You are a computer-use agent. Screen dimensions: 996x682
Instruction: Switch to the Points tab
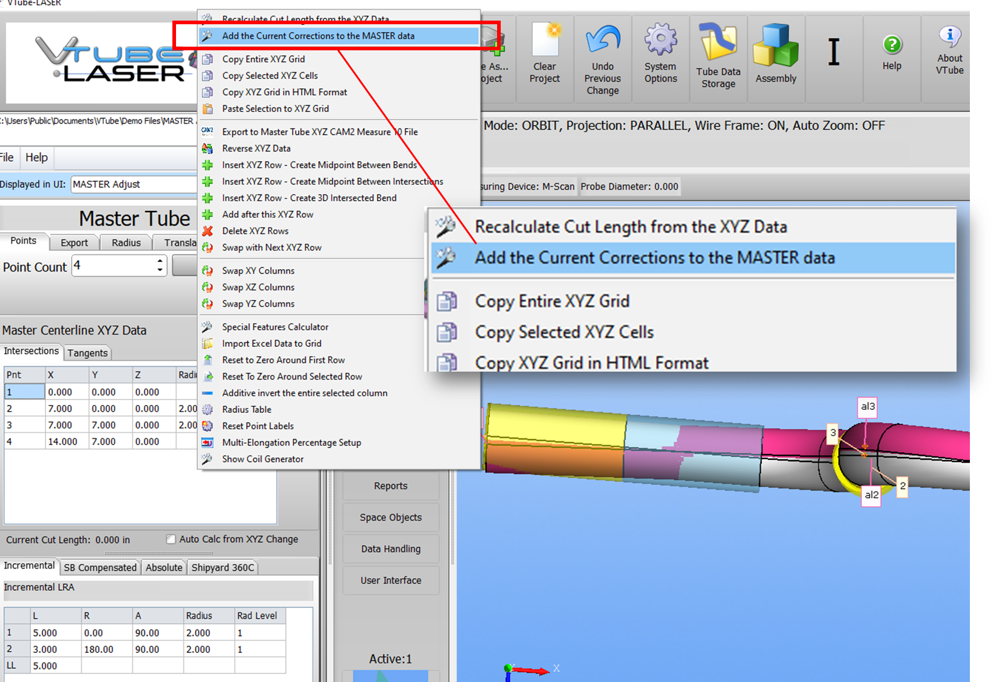(x=23, y=241)
